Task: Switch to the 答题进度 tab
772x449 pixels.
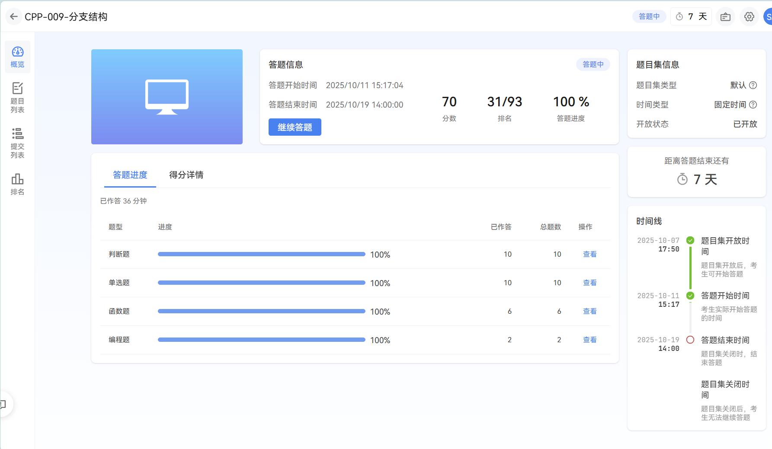Action: tap(130, 175)
